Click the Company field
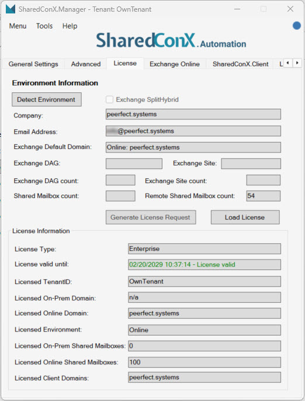 tap(193, 114)
